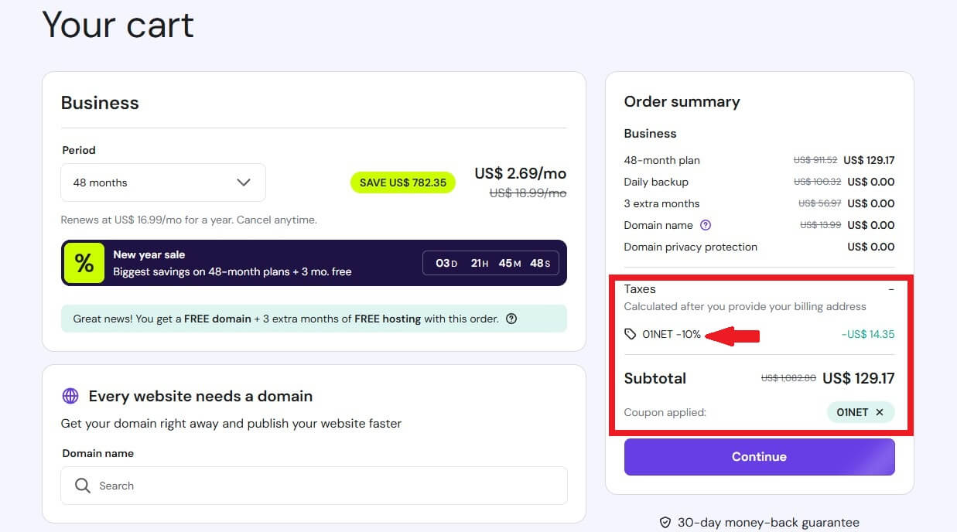Click the globe icon beside the domain heading

[70, 395]
